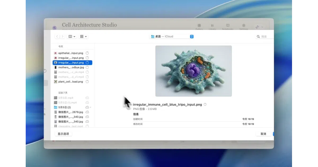The image size is (318, 167).
Task: Open Library in Cell Architecture Studio window
Action: 213,27
